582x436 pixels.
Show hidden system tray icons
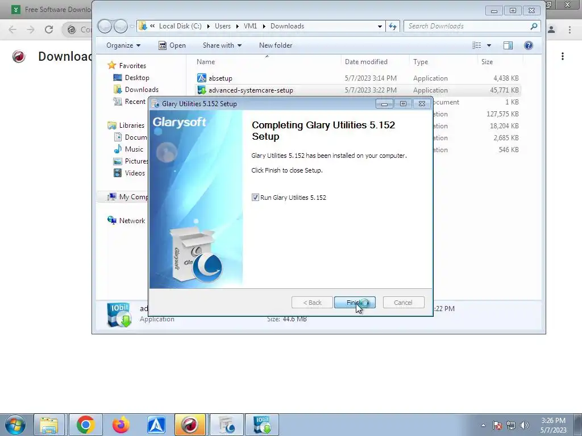pos(483,425)
